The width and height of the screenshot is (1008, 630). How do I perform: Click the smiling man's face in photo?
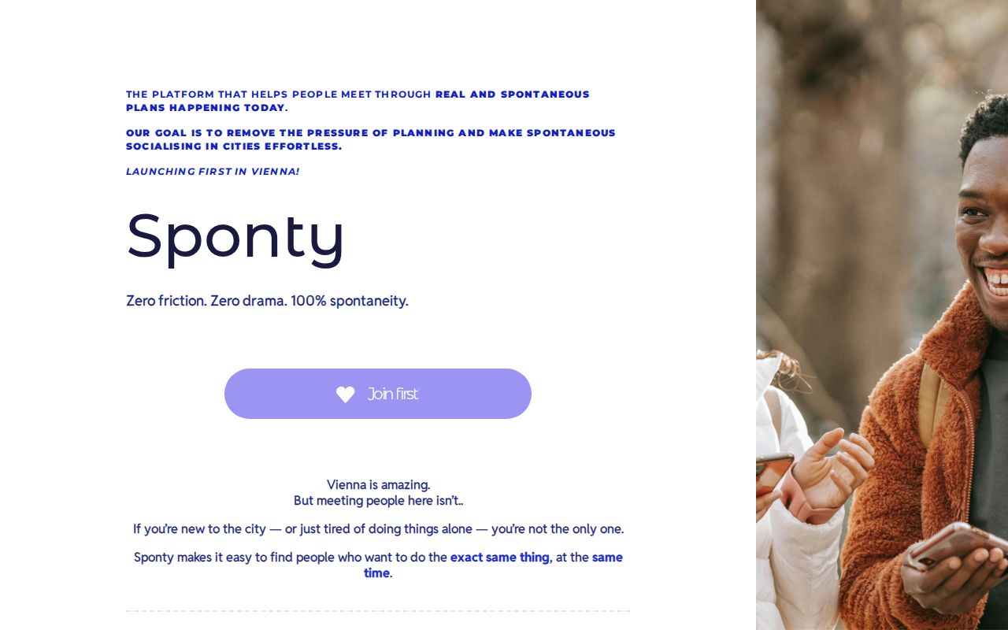click(x=984, y=228)
